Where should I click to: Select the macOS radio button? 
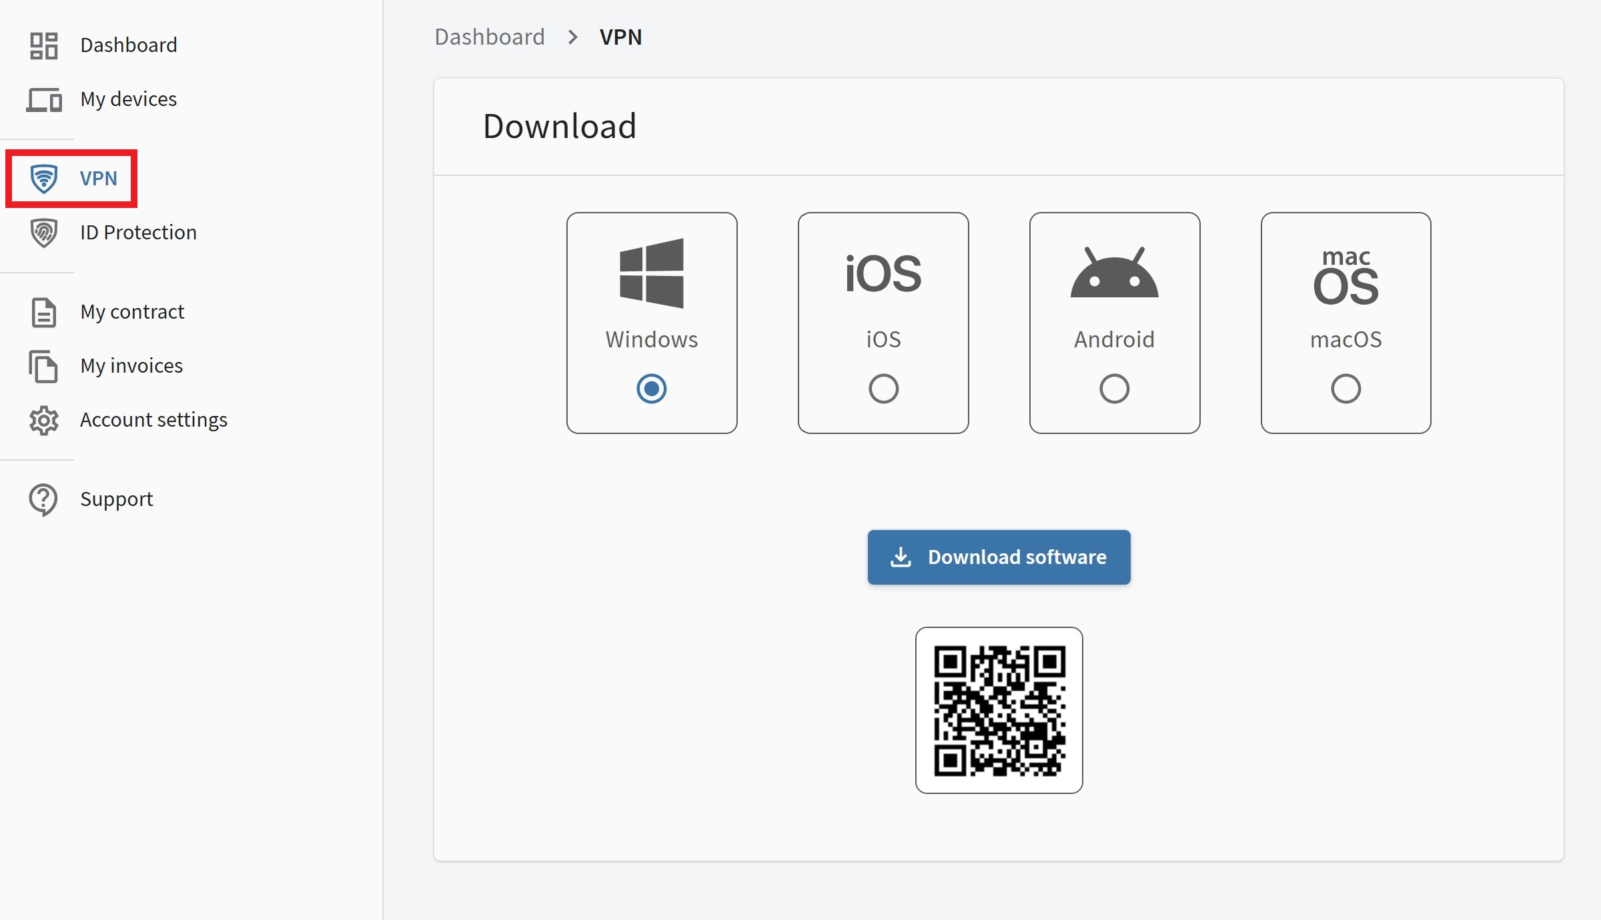pyautogui.click(x=1346, y=389)
